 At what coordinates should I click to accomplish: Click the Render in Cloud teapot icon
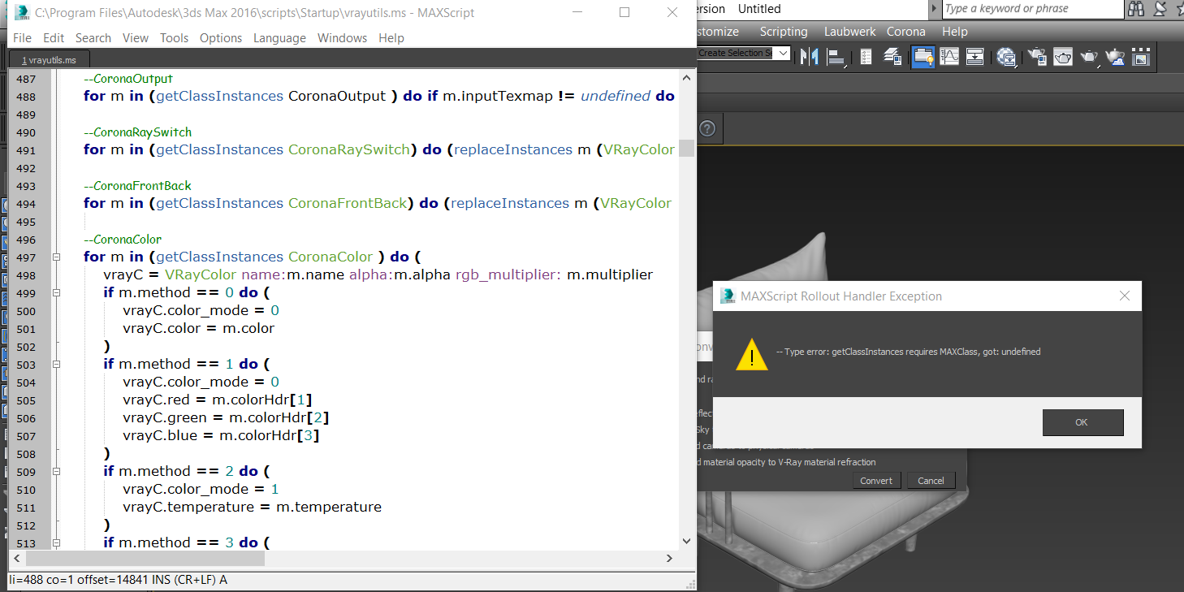(1116, 56)
